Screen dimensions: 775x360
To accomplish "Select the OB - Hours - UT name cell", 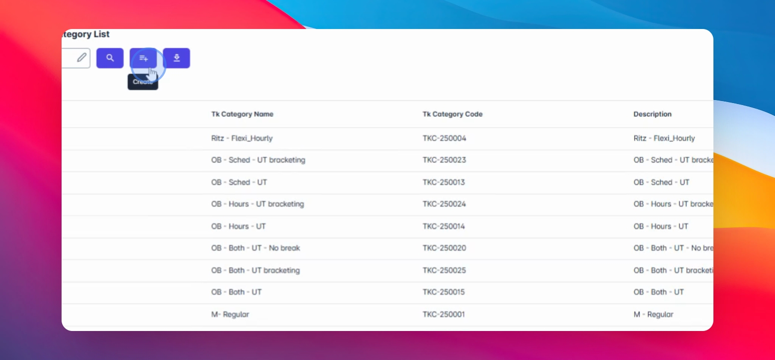I will 238,226.
